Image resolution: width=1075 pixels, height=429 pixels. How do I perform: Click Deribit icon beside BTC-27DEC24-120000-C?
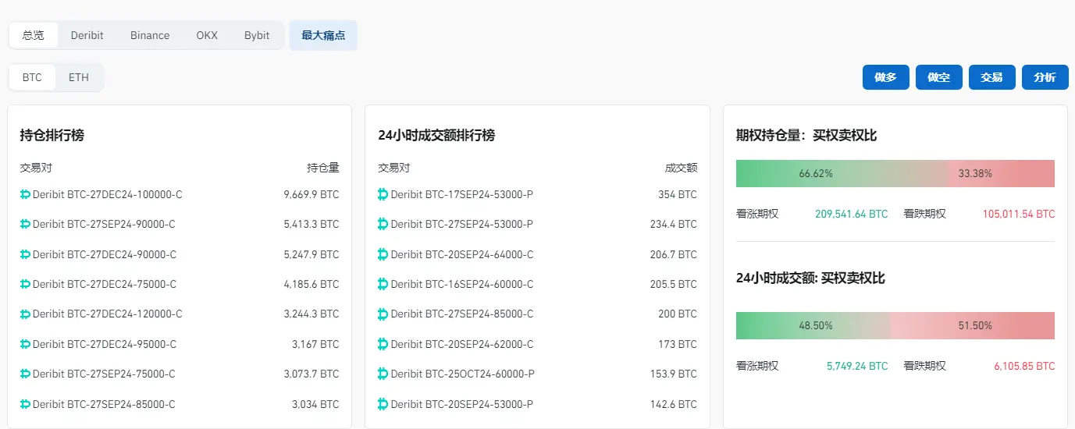tap(25, 314)
